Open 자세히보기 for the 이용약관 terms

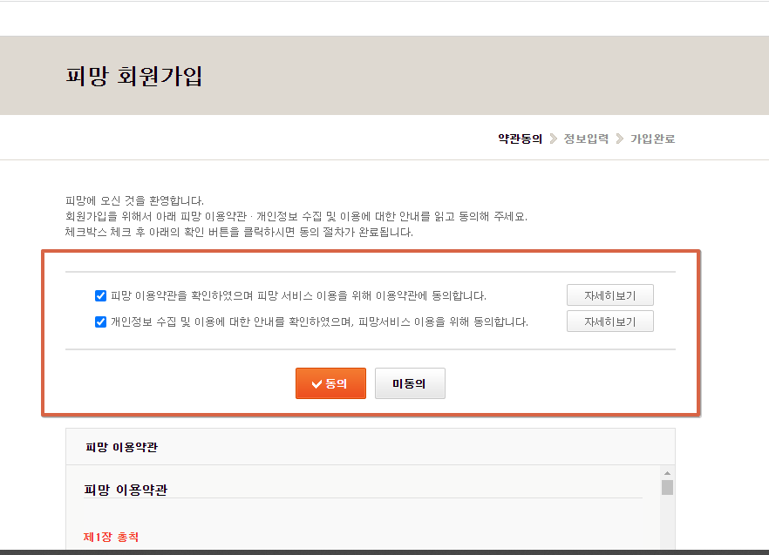609,294
